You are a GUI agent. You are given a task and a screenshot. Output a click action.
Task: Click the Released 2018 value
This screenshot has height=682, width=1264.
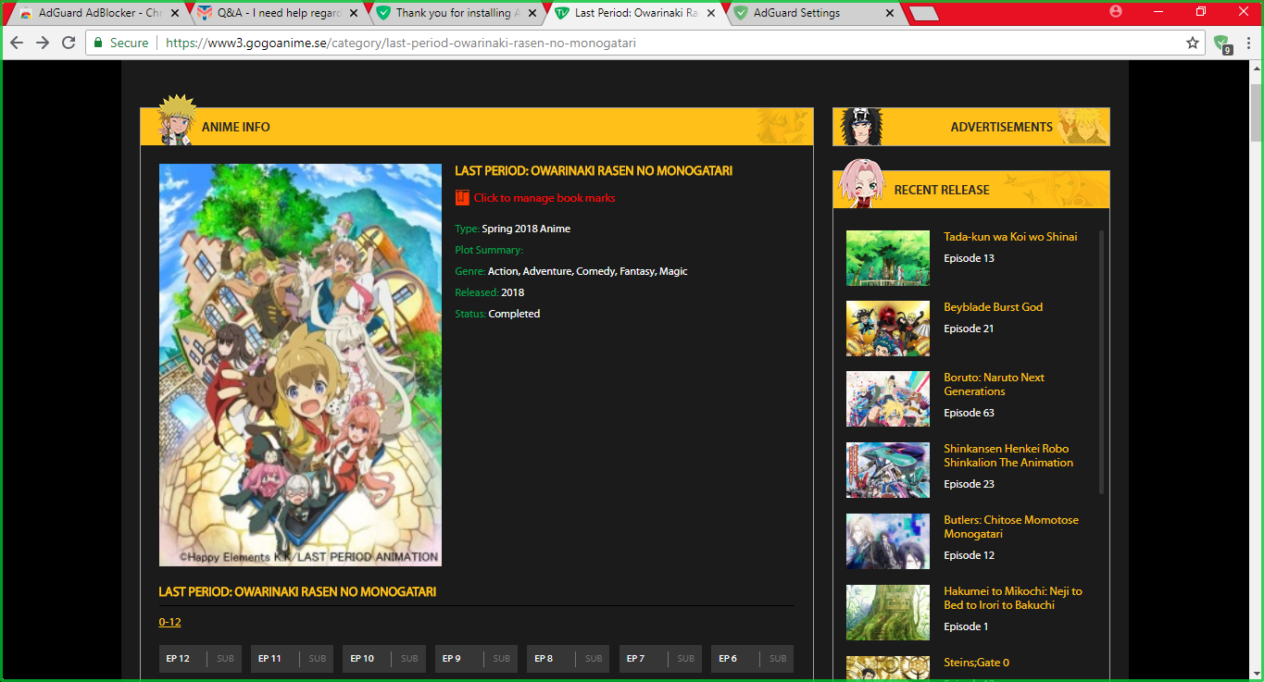pyautogui.click(x=512, y=292)
